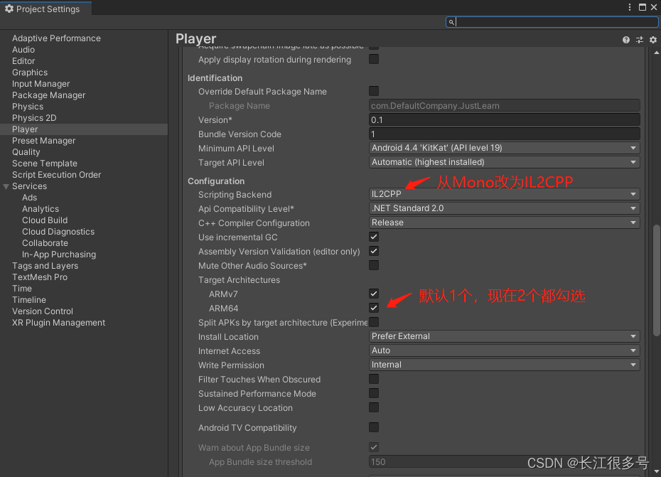Select Package Manager settings
The width and height of the screenshot is (661, 477).
pos(49,95)
